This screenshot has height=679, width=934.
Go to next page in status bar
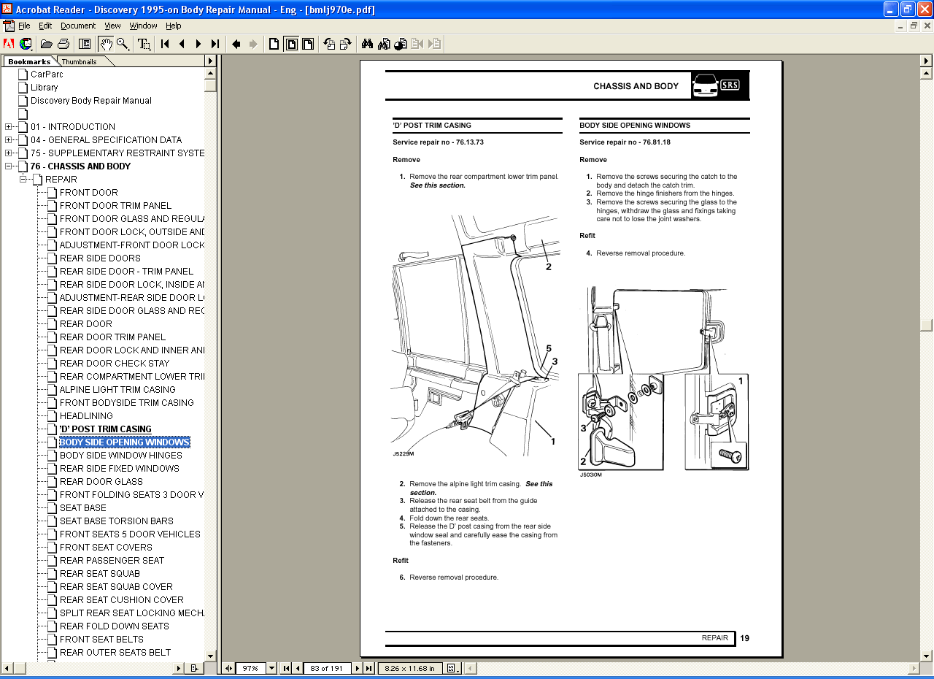click(358, 668)
